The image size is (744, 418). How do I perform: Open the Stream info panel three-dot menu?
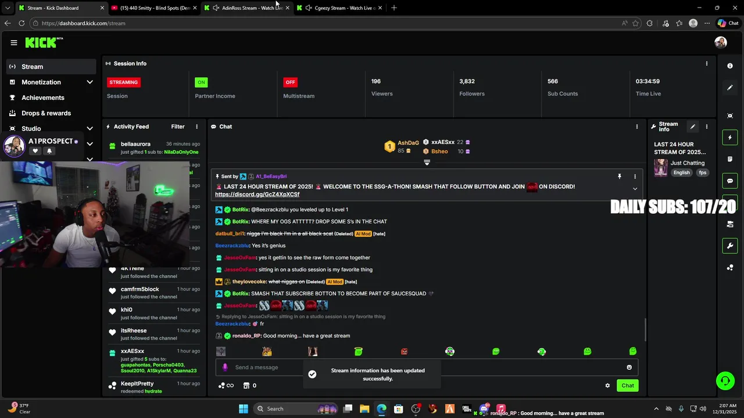pyautogui.click(x=707, y=127)
